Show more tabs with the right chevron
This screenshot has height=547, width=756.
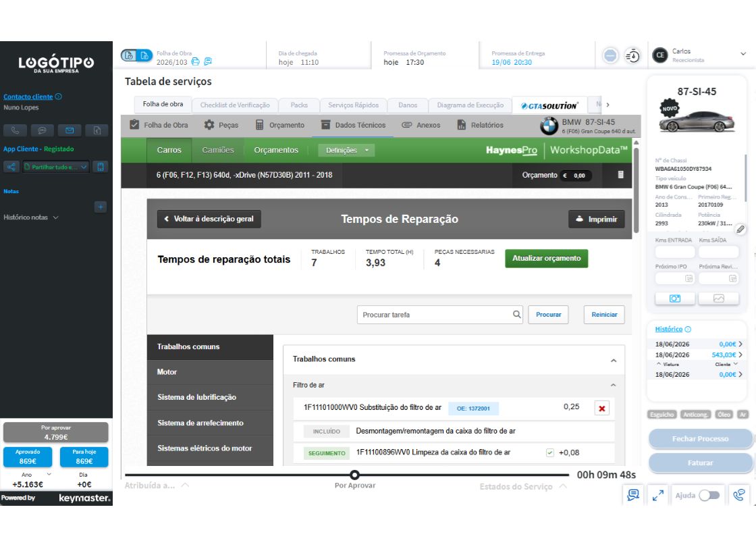click(x=607, y=105)
